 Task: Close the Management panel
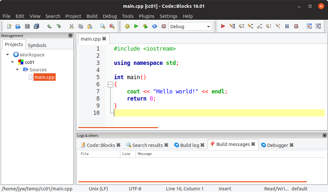[70, 36]
